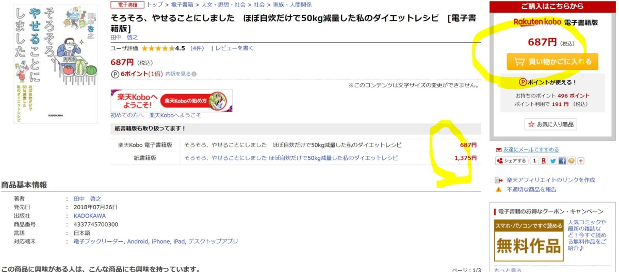The image size is (619, 272).
Task: Click the share count bubble showing 1
Action: pyautogui.click(x=534, y=161)
